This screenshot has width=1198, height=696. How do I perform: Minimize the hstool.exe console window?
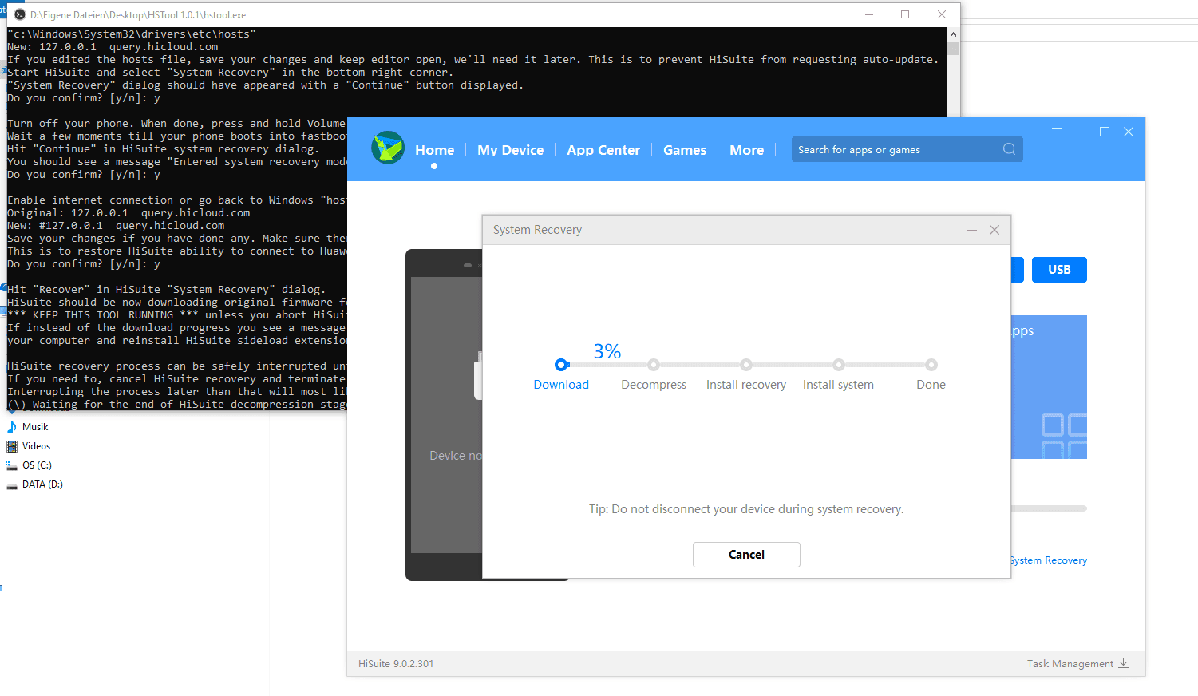869,14
